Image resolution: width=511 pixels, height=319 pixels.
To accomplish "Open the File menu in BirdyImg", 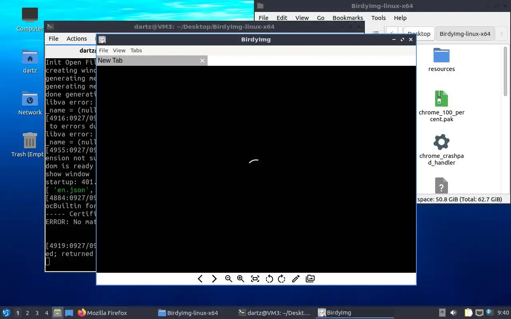I will [x=103, y=50].
